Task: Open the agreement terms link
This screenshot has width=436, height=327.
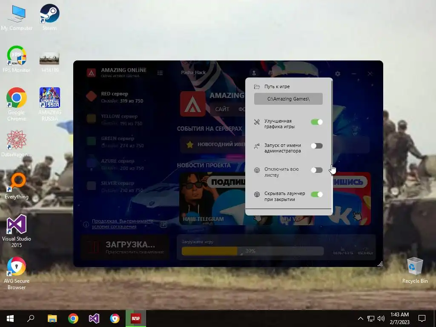Action: click(x=122, y=224)
